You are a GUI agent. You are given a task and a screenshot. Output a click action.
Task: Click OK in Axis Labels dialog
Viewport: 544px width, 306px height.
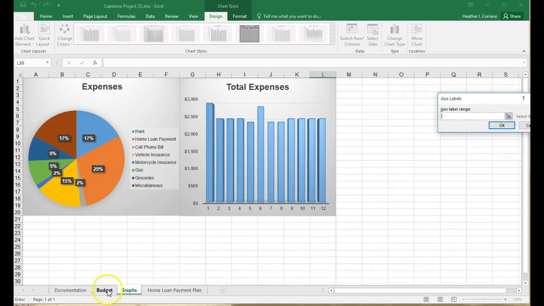click(501, 125)
